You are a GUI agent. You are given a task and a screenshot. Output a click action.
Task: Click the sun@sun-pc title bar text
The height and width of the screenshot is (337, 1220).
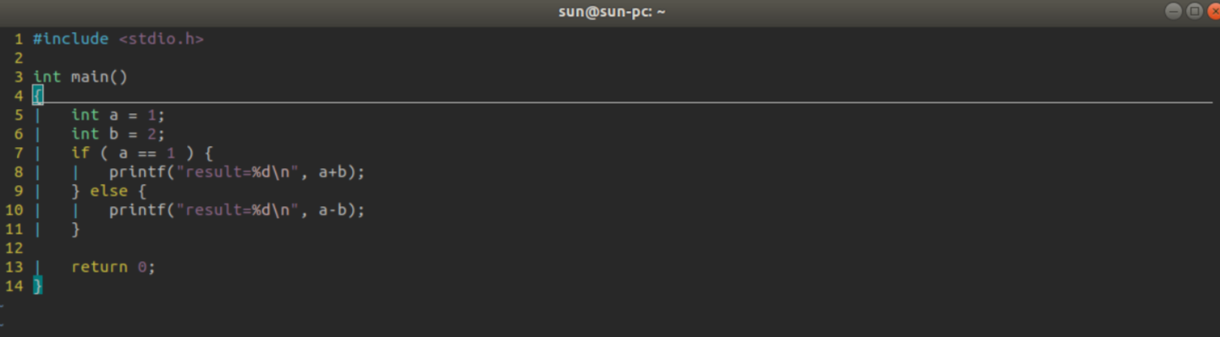pyautogui.click(x=612, y=12)
